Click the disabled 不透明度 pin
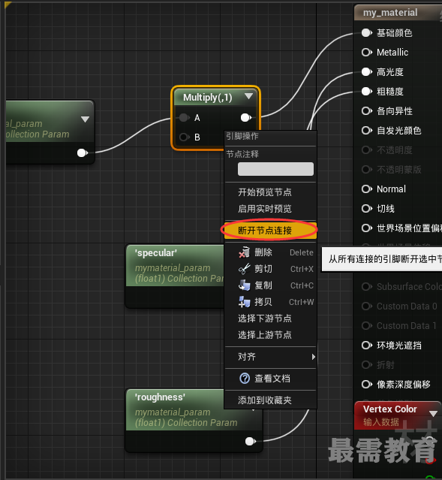Viewport: 442px width, 480px height. click(366, 150)
